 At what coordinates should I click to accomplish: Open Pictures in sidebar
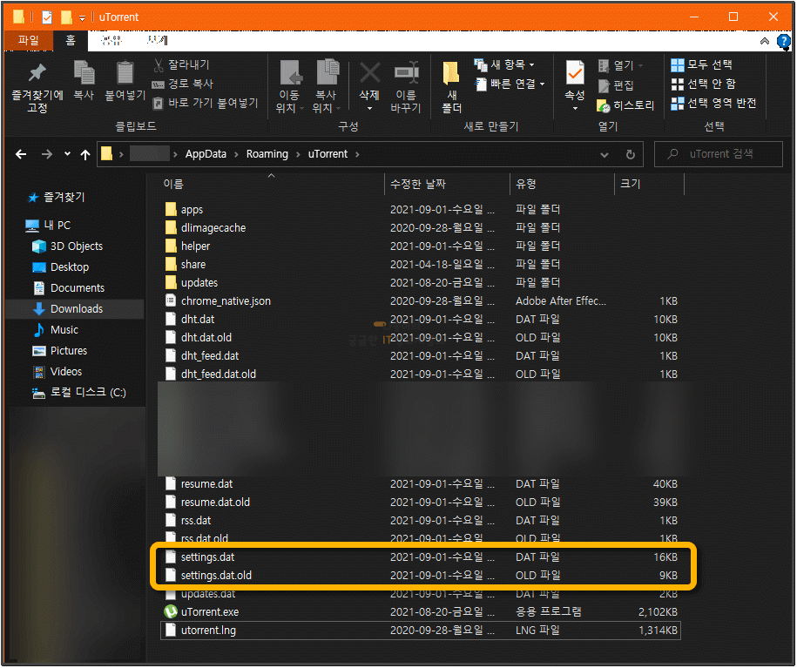[x=59, y=351]
